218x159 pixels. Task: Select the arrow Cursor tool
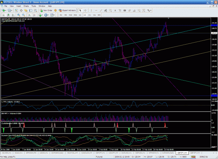click(x=80, y=10)
